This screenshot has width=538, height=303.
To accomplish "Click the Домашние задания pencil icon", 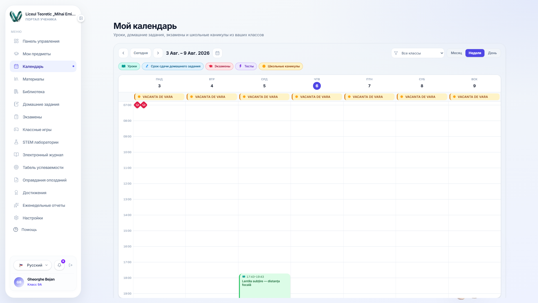I will 16,104.
